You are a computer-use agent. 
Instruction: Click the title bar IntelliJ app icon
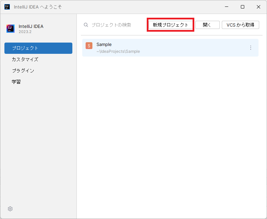[7, 7]
